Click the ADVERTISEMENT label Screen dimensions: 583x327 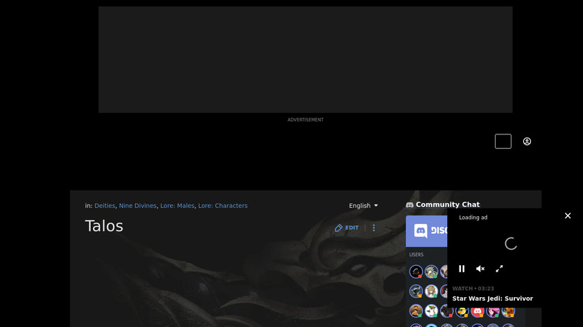coord(305,120)
